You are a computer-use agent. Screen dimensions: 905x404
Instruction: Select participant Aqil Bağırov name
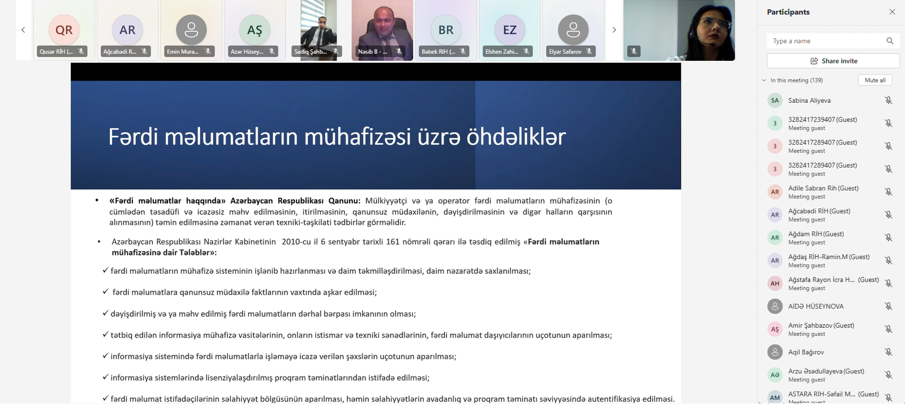(x=806, y=352)
